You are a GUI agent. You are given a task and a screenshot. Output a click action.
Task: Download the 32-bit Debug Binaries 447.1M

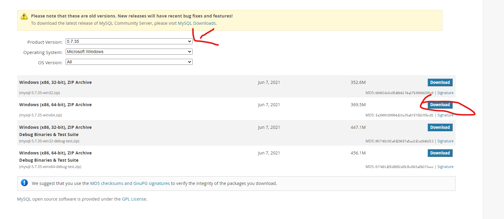click(x=440, y=127)
